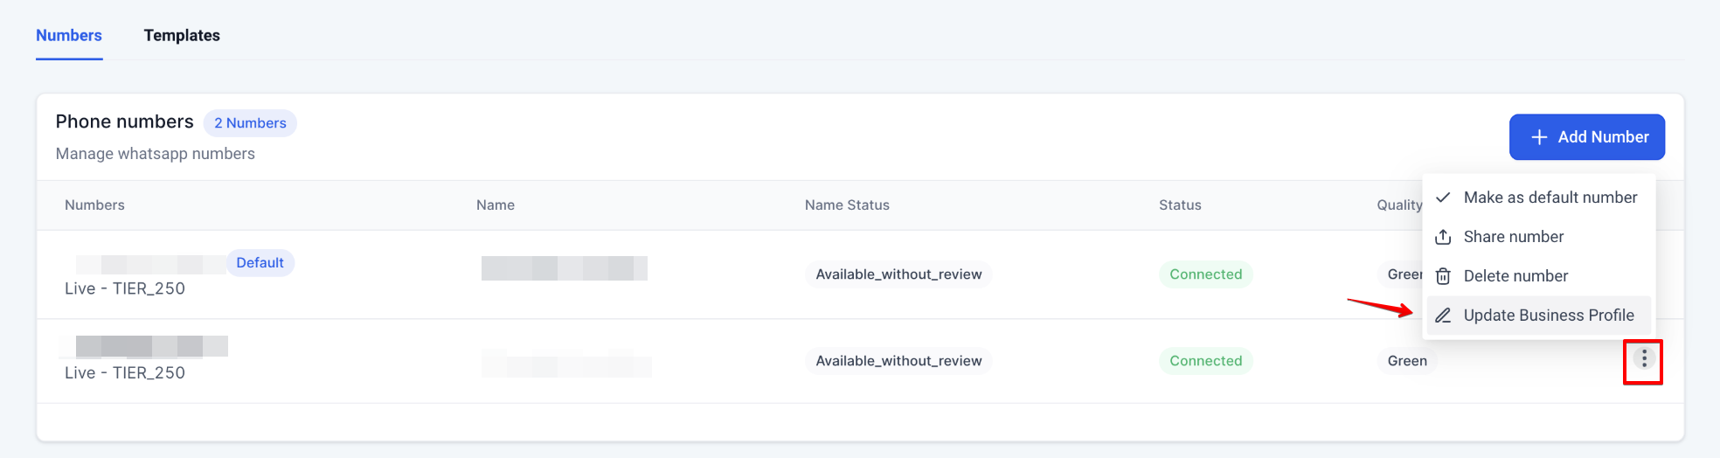The image size is (1720, 458).
Task: Click the Default badge on first number
Action: click(x=260, y=263)
